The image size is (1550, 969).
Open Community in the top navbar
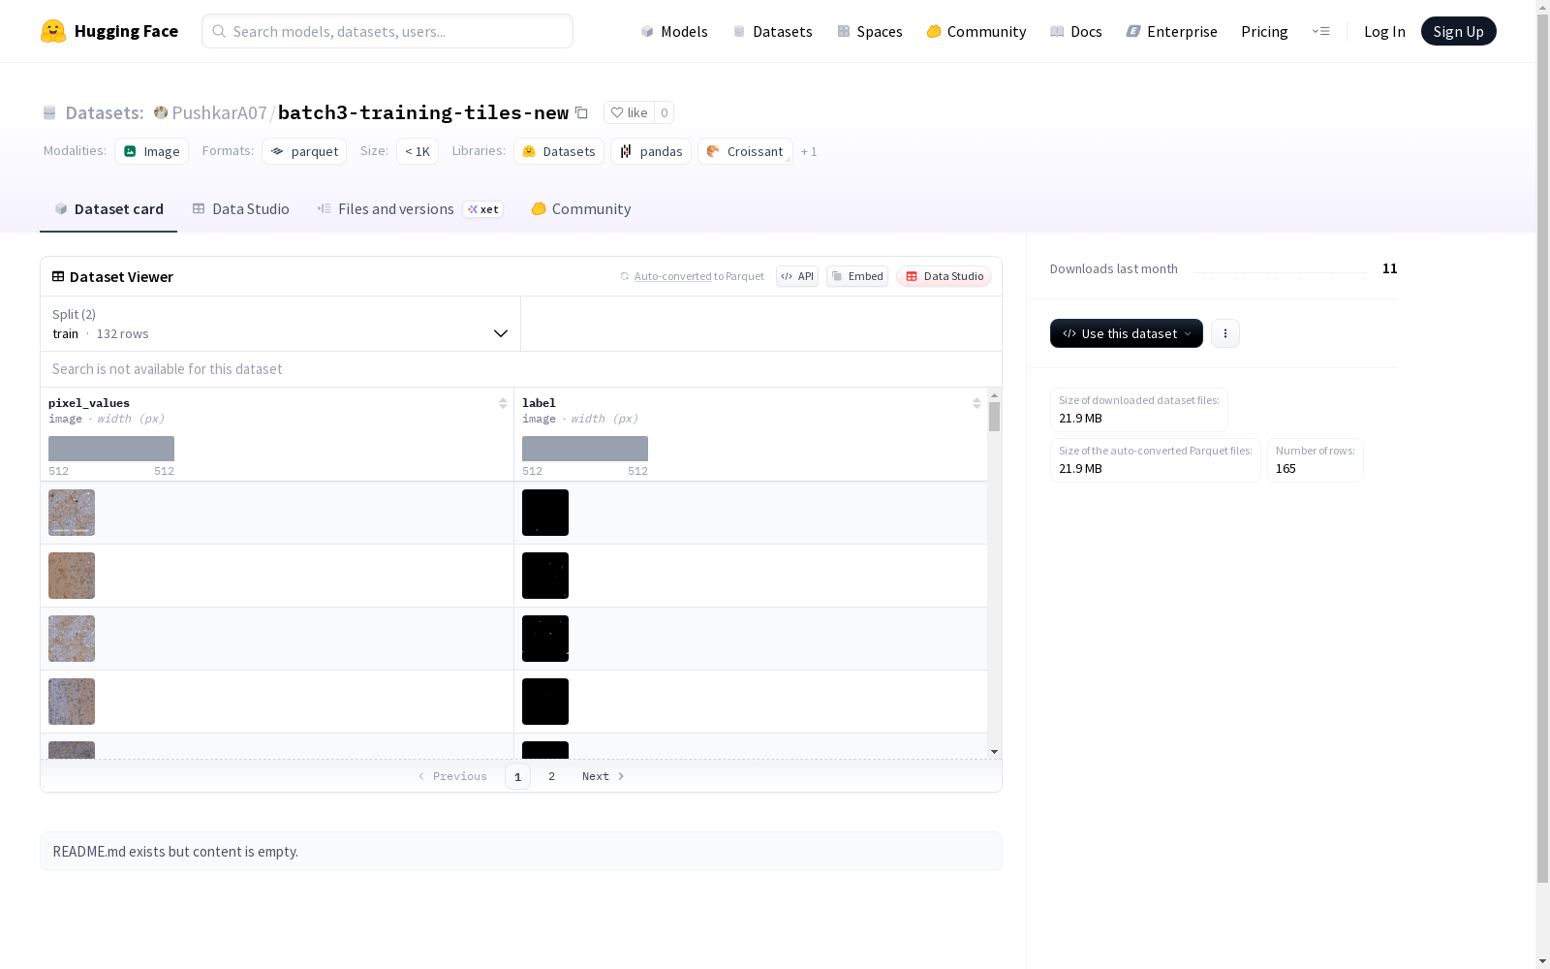click(x=976, y=31)
